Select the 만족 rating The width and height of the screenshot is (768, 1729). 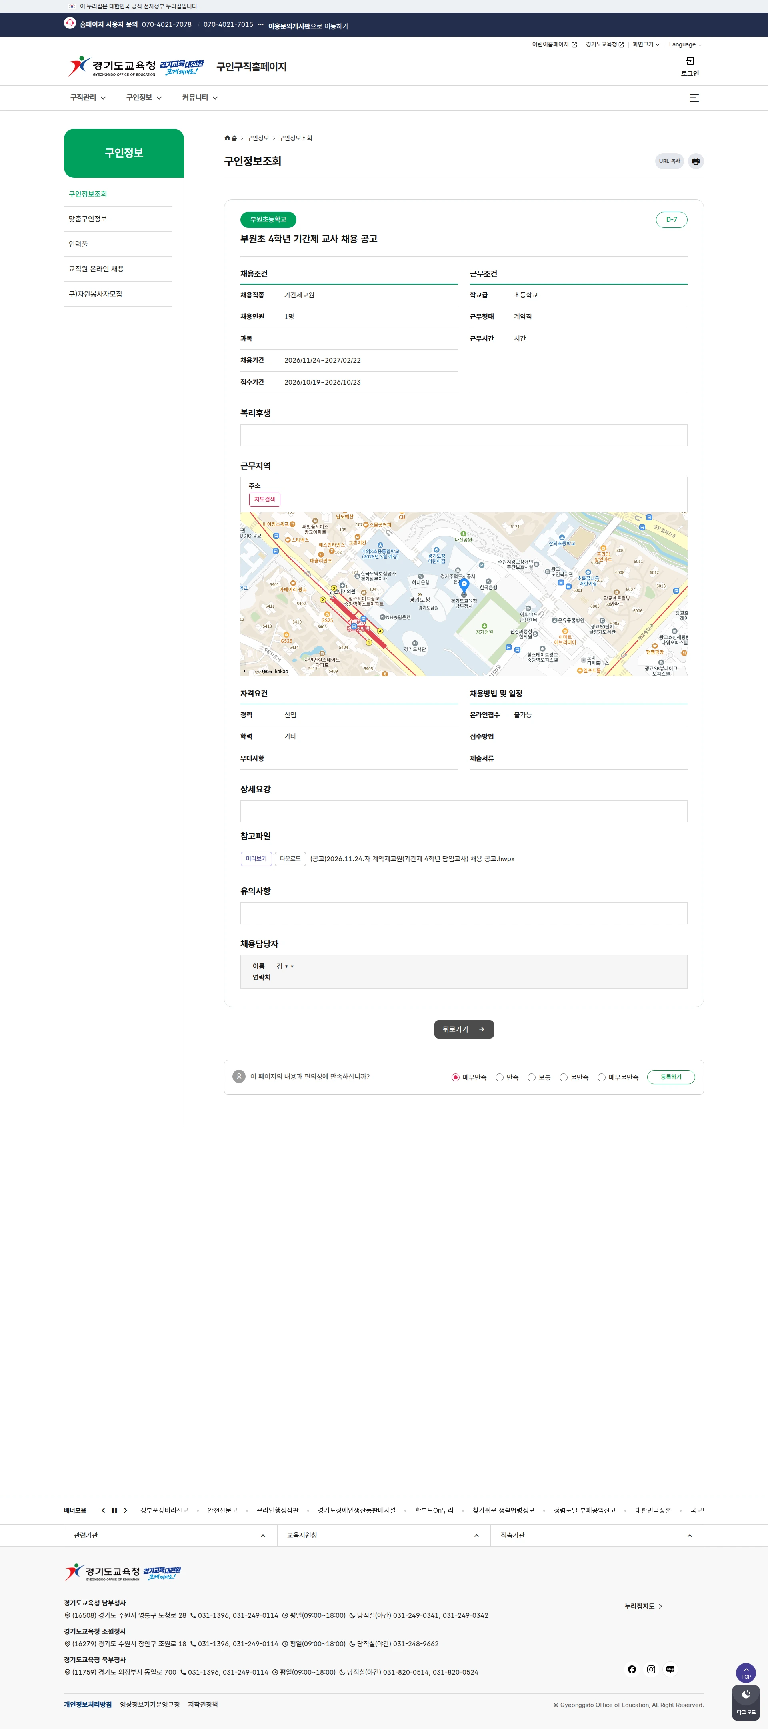500,1077
